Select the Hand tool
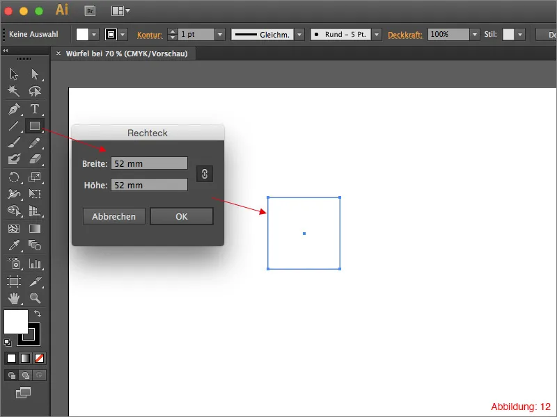557x417 pixels. tap(14, 299)
